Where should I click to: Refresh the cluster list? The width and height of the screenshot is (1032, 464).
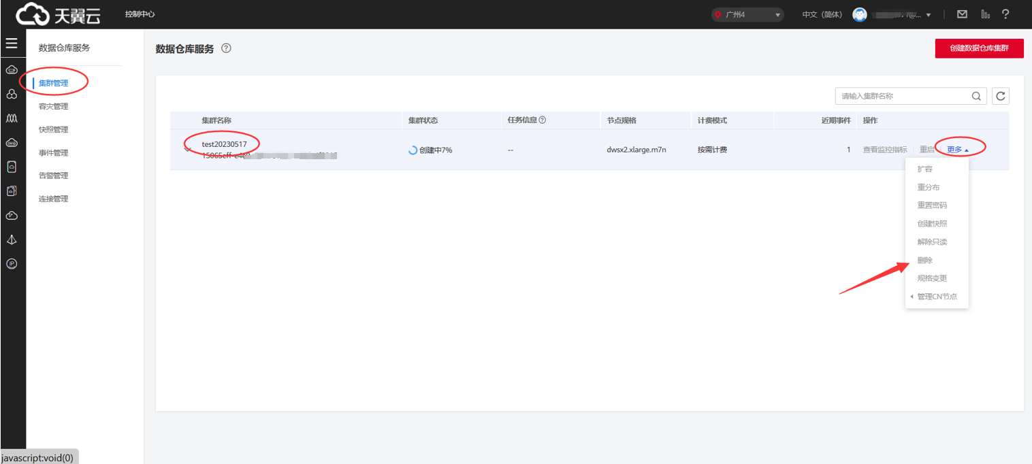coord(1000,96)
